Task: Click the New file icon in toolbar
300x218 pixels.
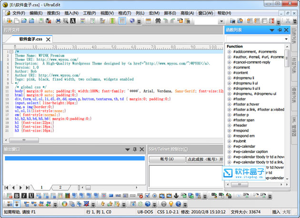Action: point(17,20)
